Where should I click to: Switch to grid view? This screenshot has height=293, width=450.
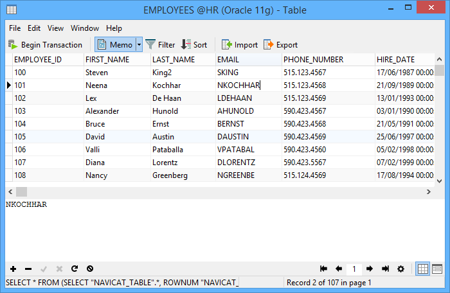(x=422, y=269)
